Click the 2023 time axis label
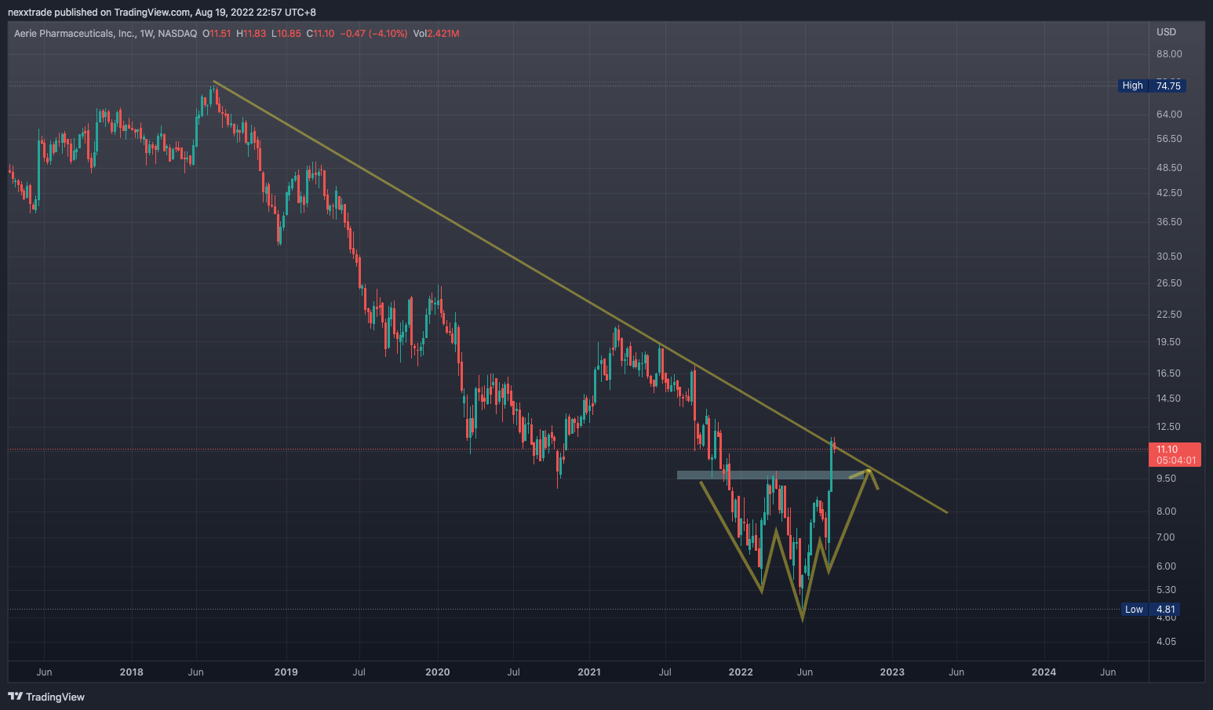1213x710 pixels. pyautogui.click(x=892, y=672)
